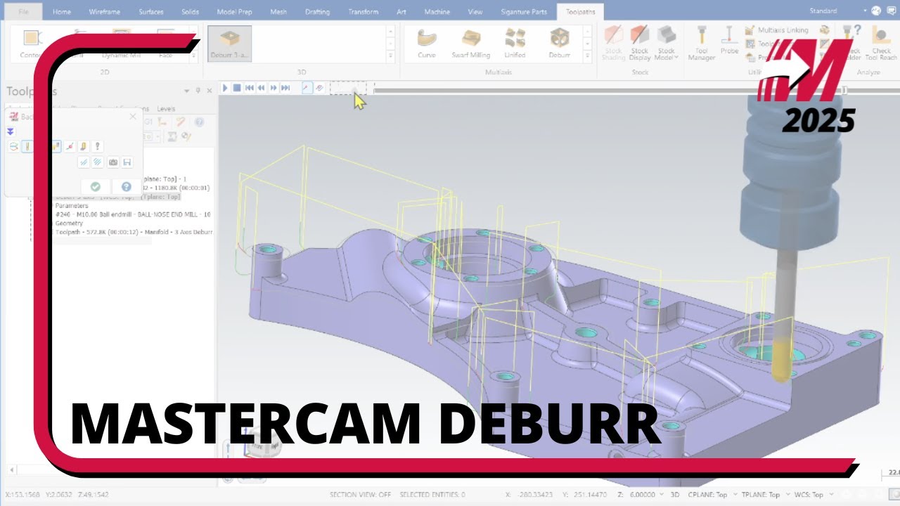This screenshot has height=506, width=900.
Task: Step forward in backplot playback
Action: coord(273,88)
